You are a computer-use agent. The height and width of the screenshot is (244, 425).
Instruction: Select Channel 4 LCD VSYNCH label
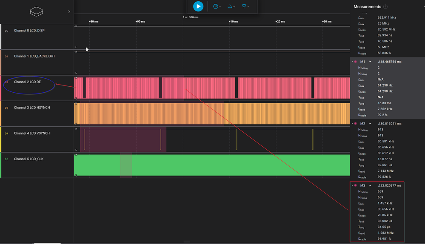31,133
